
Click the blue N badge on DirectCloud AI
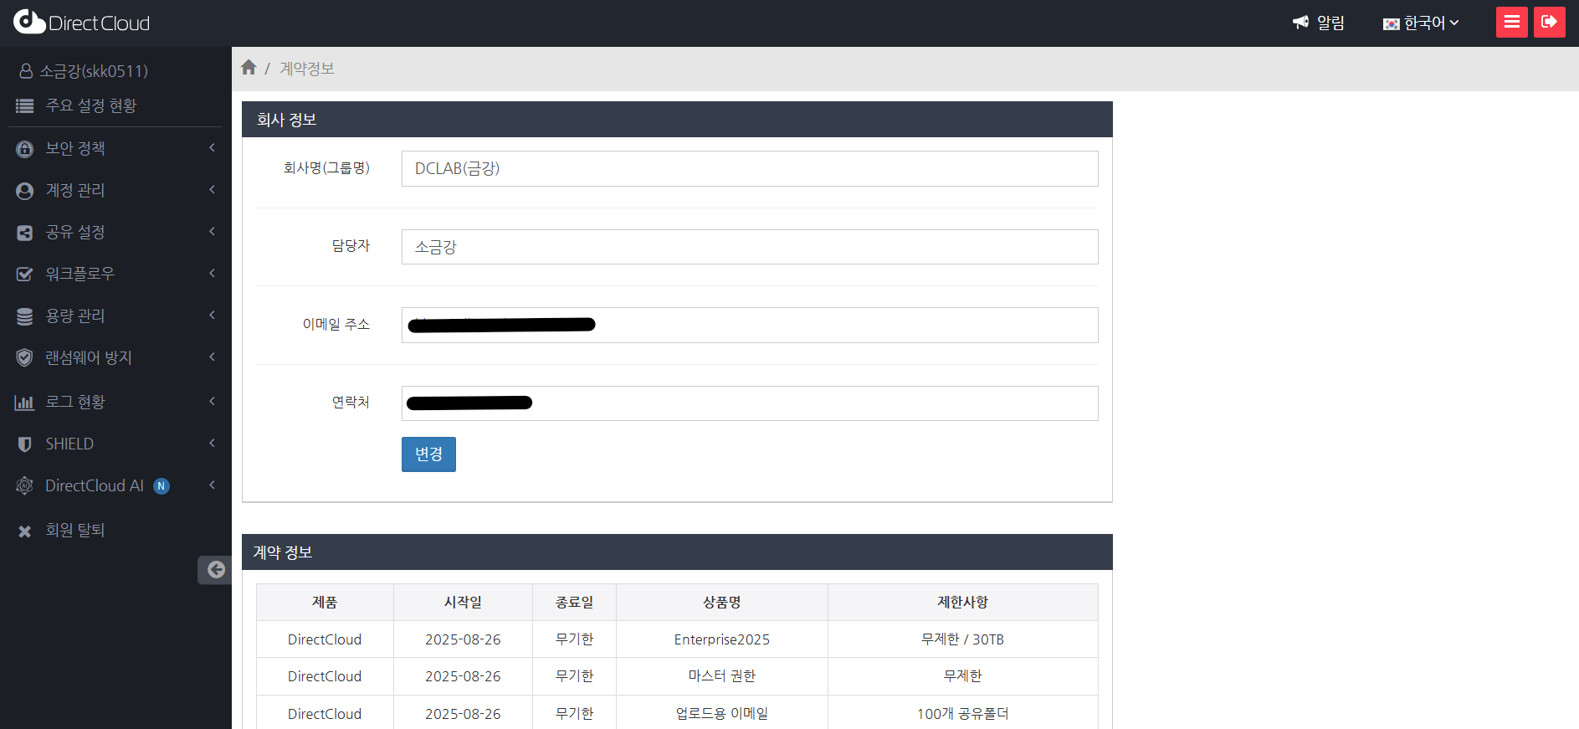[161, 486]
